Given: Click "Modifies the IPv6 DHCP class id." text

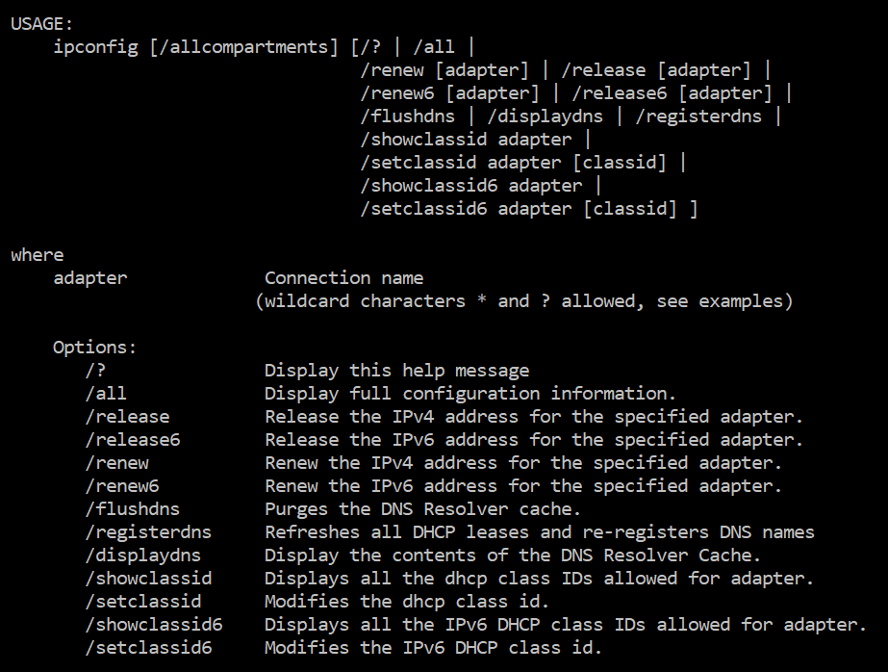Looking at the screenshot, I should (x=433, y=648).
